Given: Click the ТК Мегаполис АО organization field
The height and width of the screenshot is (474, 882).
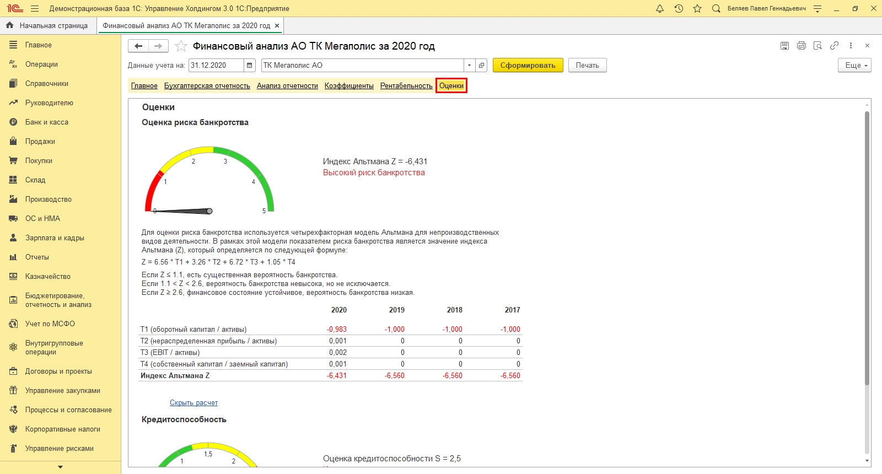Looking at the screenshot, I should (x=362, y=65).
